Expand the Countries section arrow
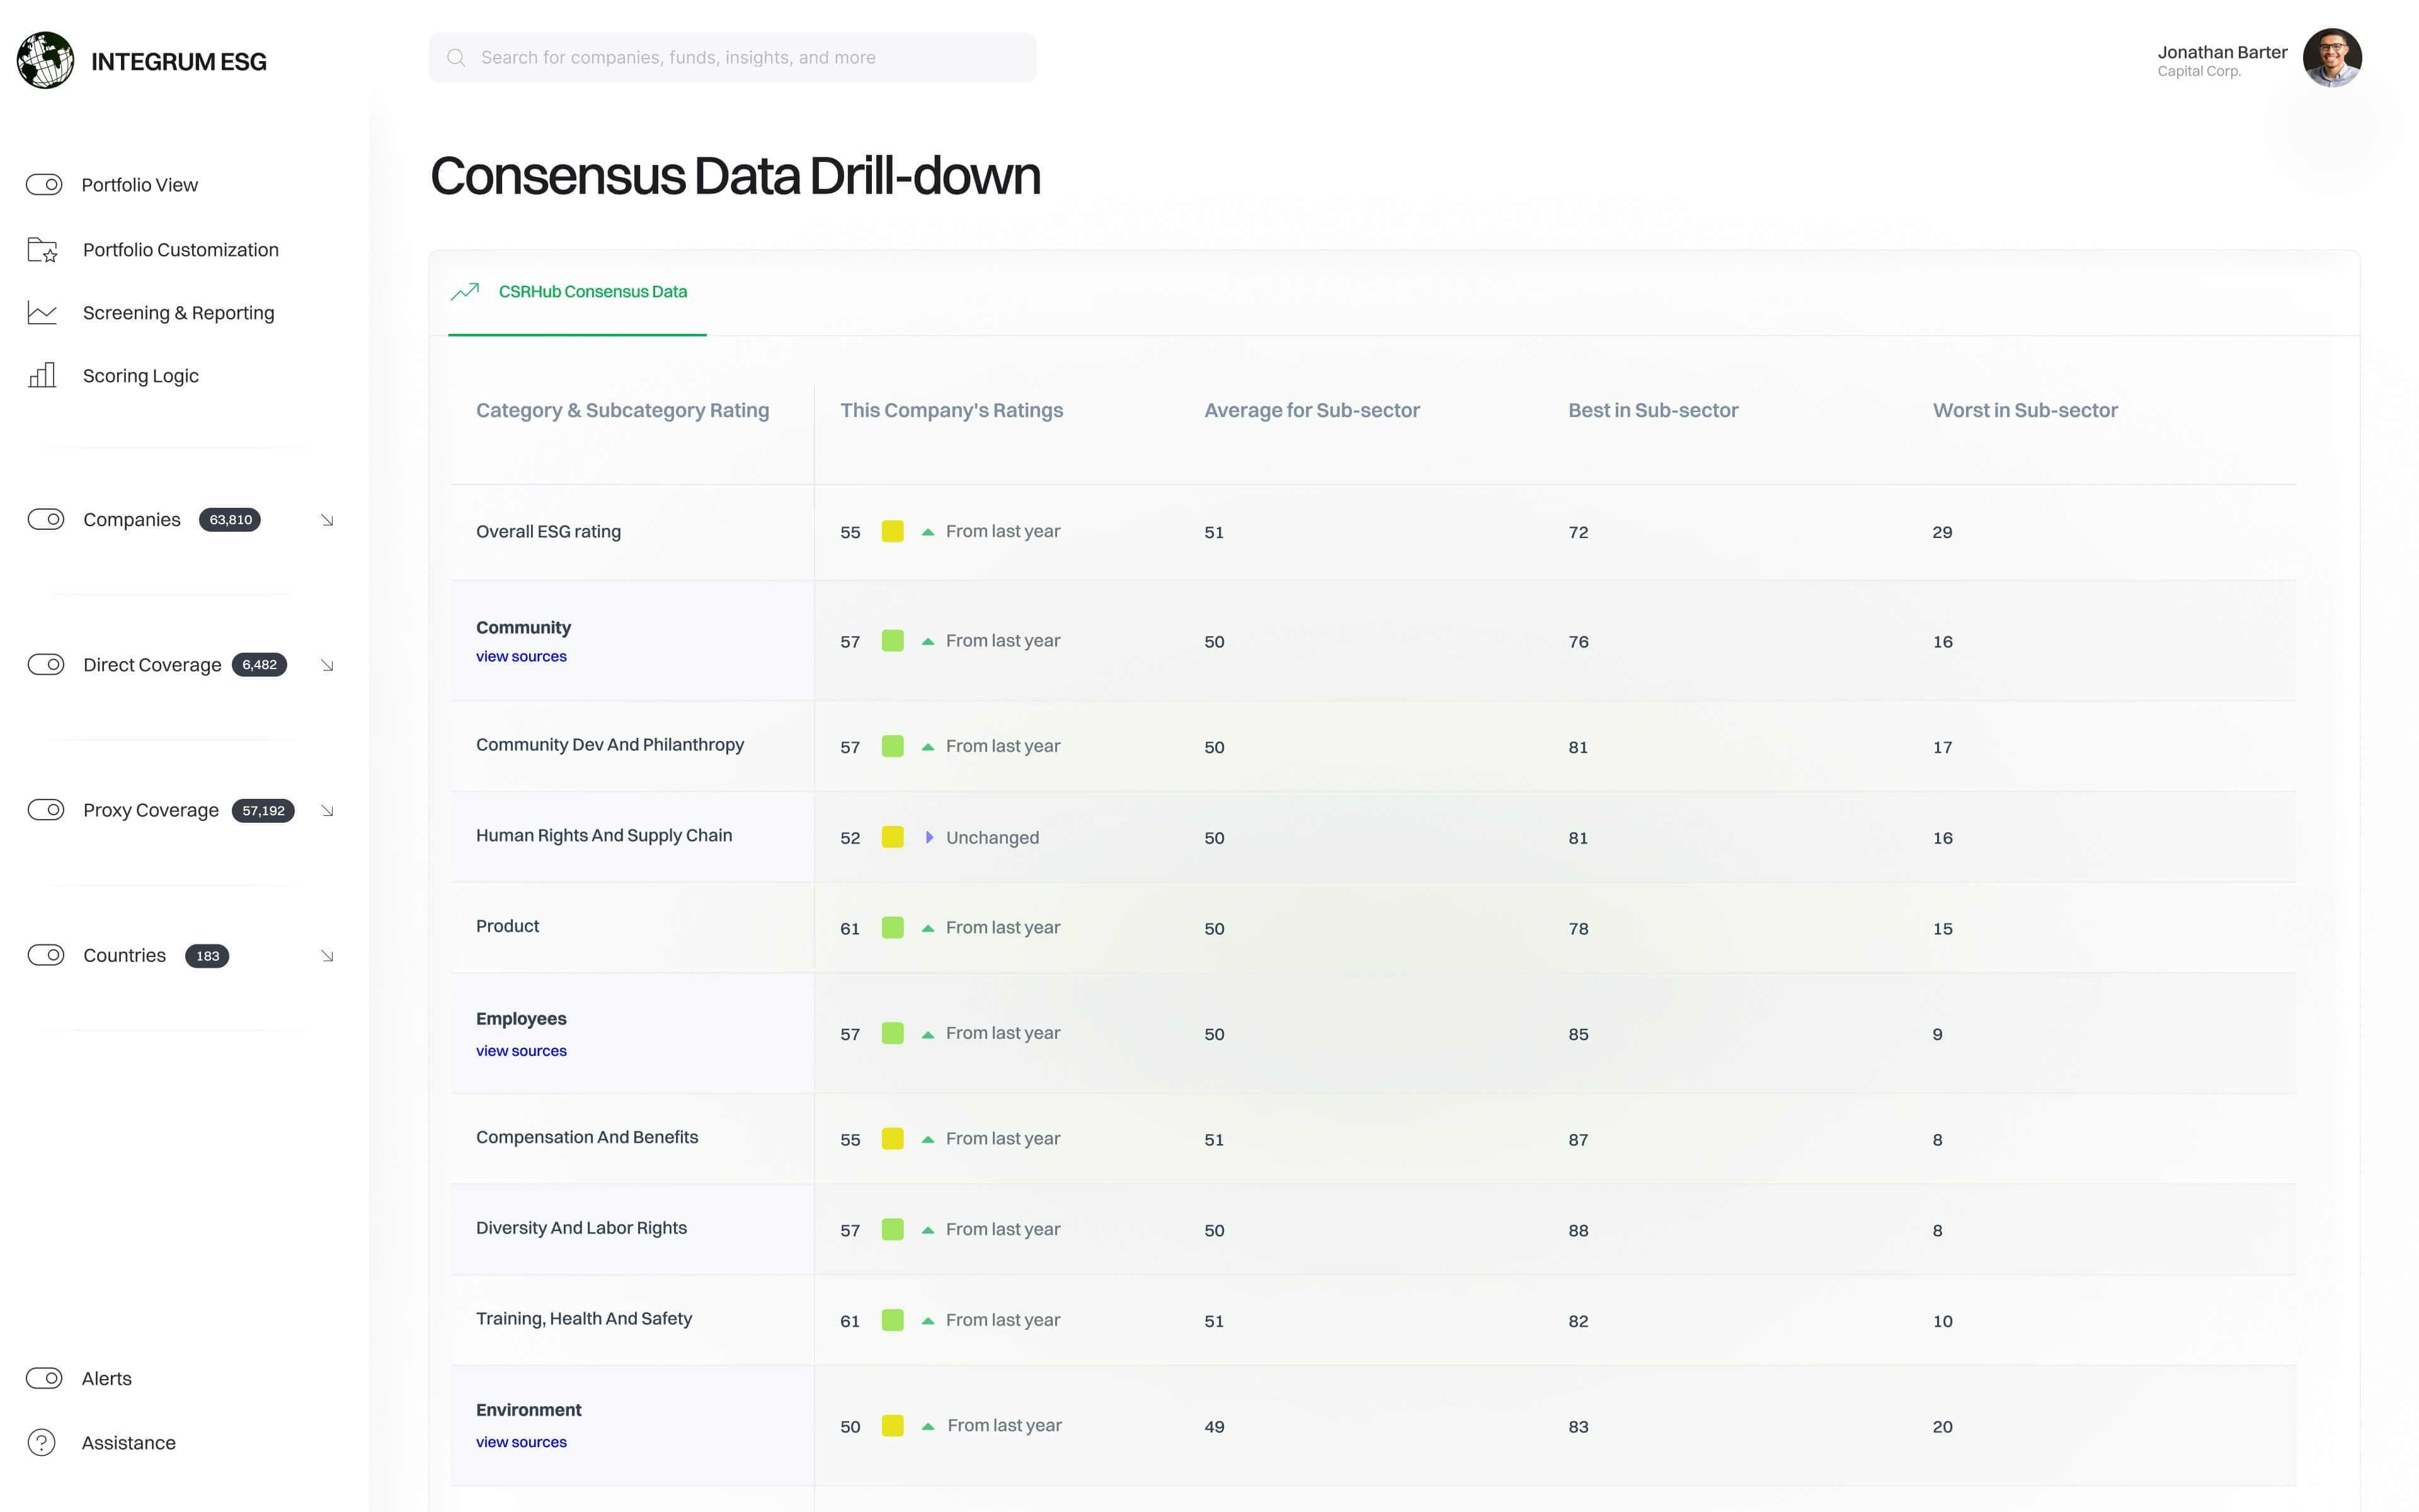Viewport: 2419px width, 1512px height. 327,956
